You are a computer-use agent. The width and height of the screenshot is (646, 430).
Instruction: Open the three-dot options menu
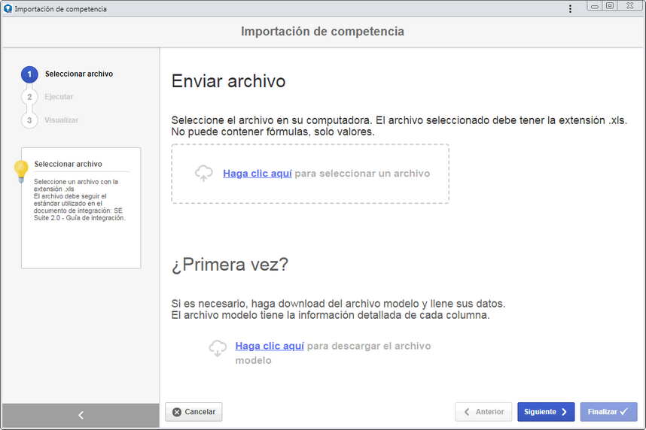coord(570,8)
